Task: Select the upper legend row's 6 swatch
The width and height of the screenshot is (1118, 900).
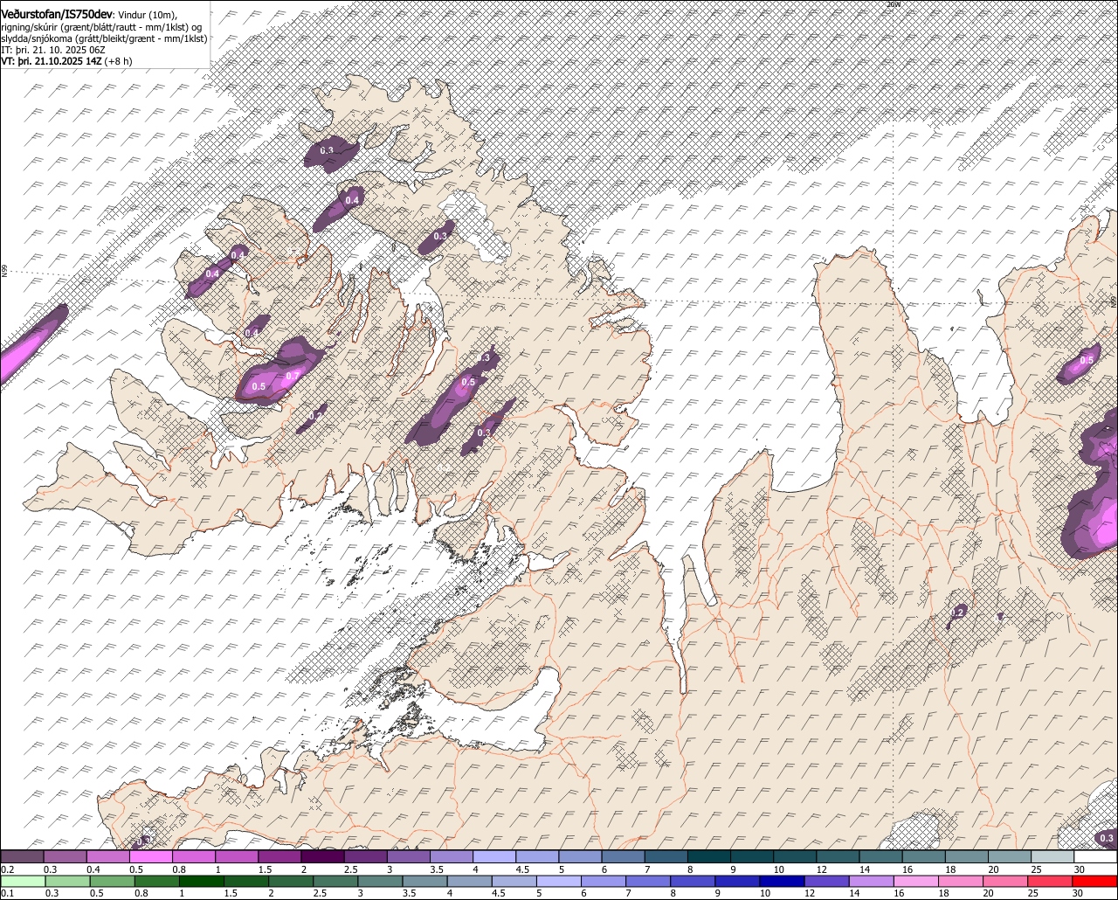Action: [624, 857]
